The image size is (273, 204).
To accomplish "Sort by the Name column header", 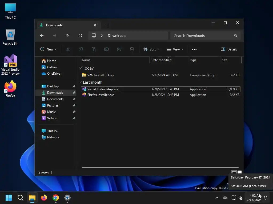I will [x=115, y=60].
